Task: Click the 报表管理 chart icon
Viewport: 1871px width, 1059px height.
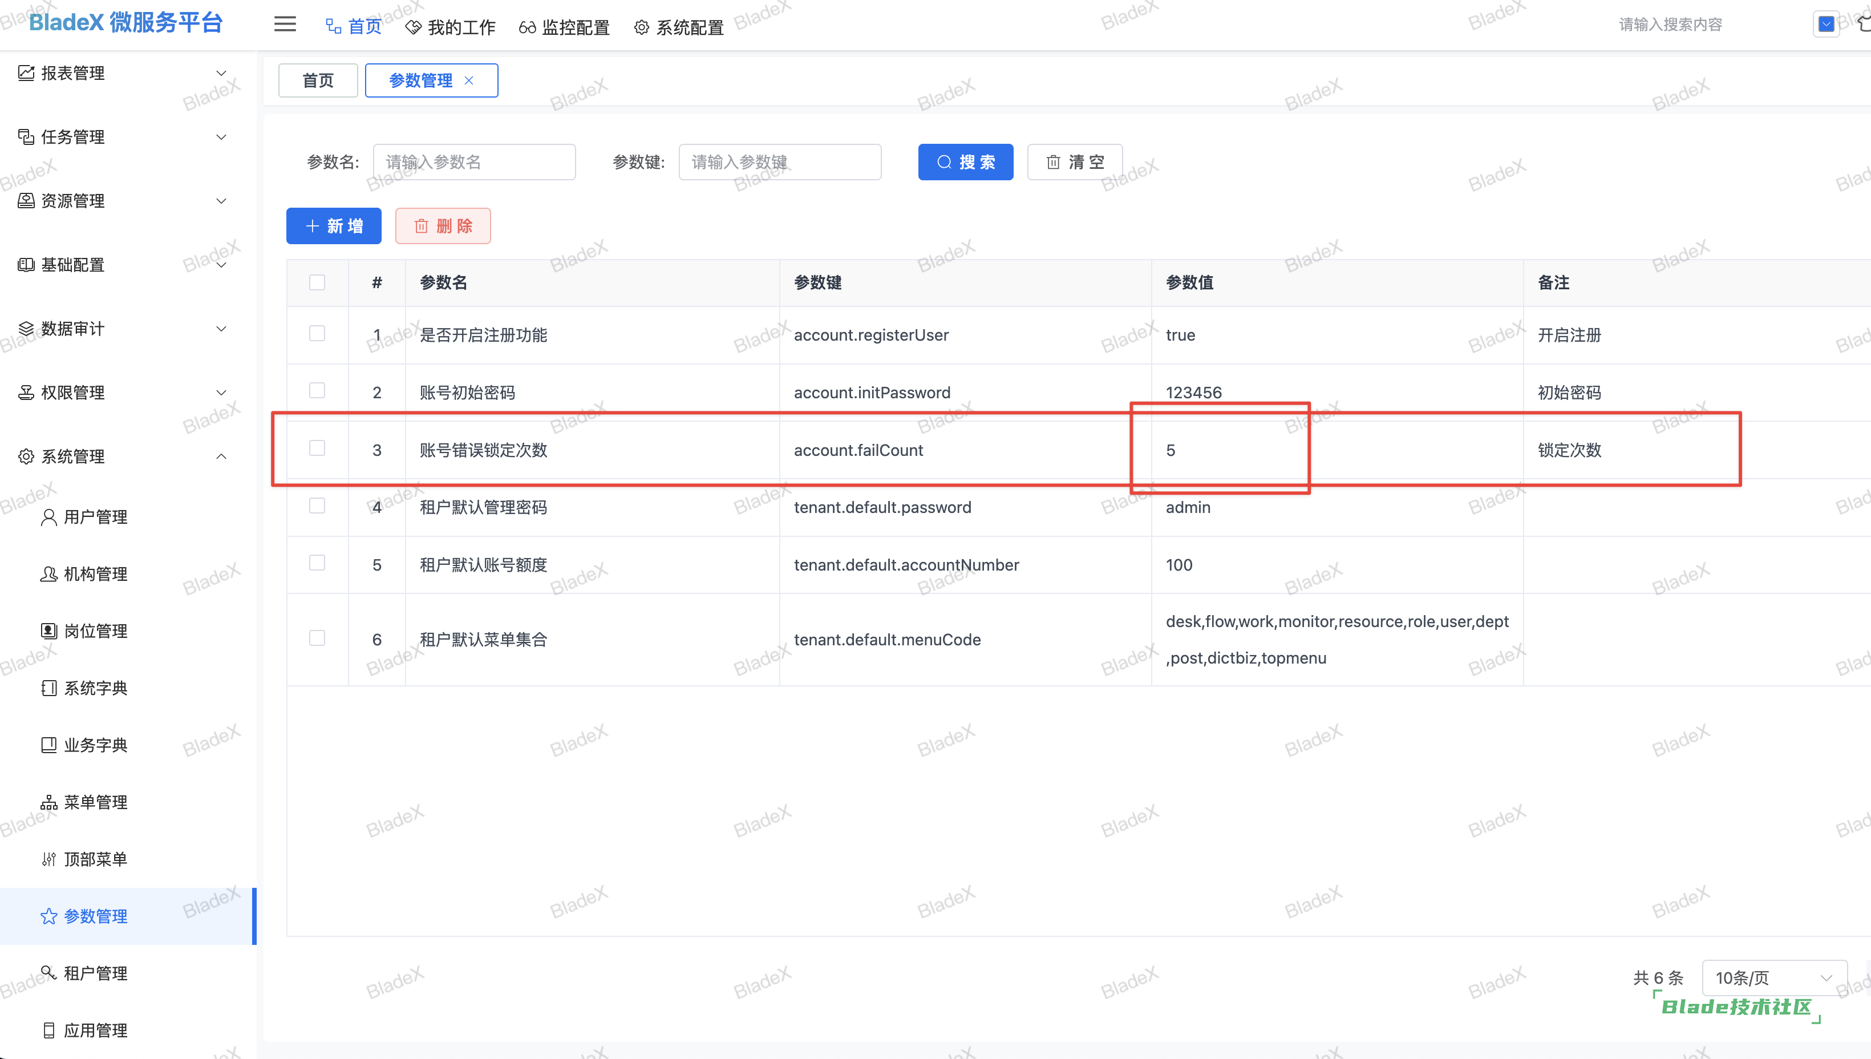Action: (26, 72)
